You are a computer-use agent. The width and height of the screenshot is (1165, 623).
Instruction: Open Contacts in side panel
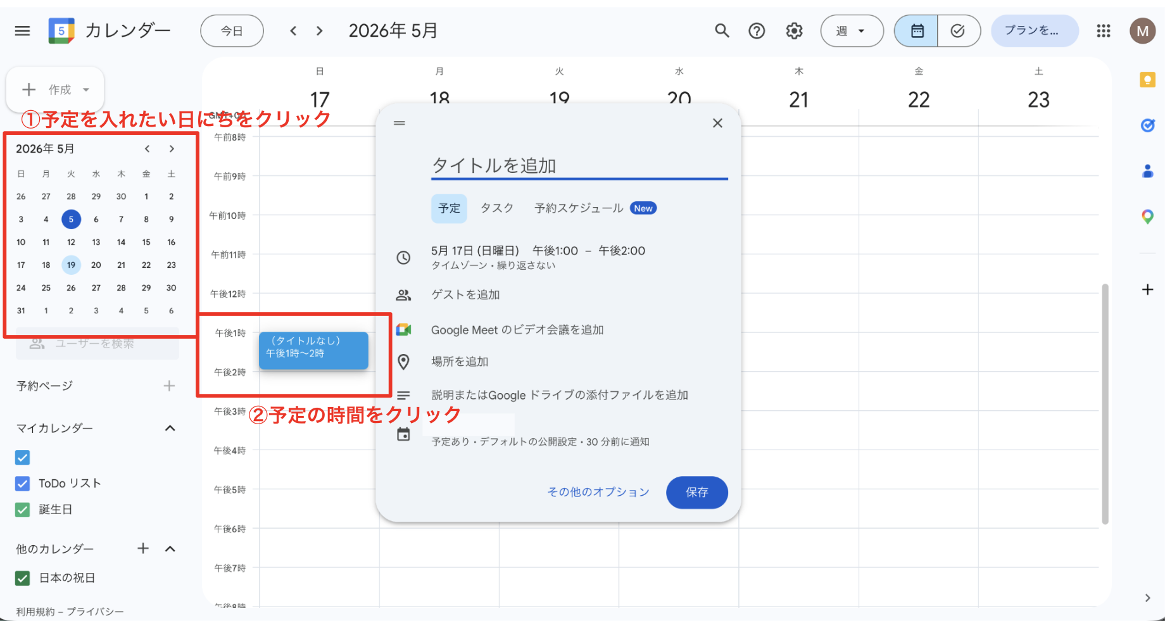click(1147, 171)
